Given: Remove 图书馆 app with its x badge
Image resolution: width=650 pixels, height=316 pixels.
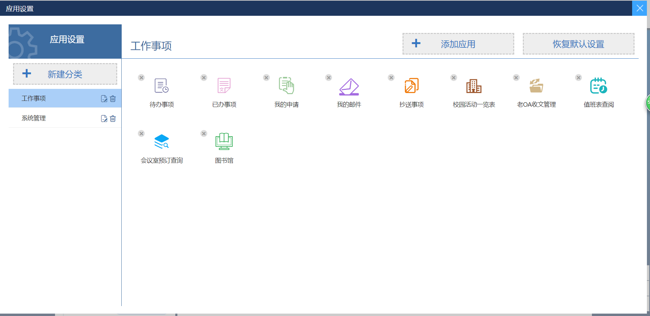Looking at the screenshot, I should [204, 133].
